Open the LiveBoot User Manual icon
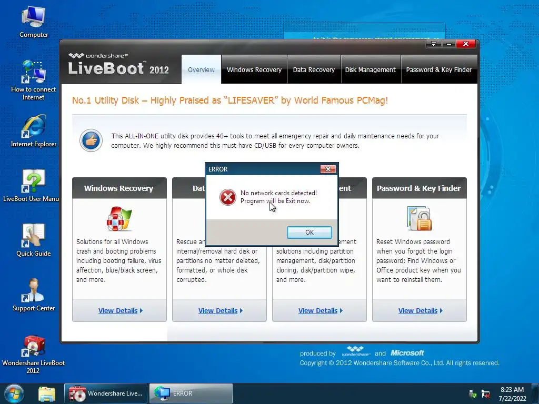 (x=31, y=186)
